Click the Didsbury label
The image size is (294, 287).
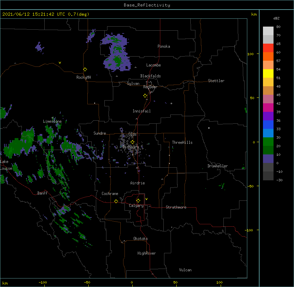pyautogui.click(x=131, y=147)
